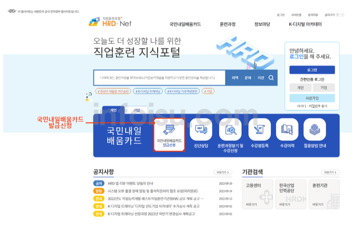352x231 pixels.
Task: Click date 2022-09-13 in notices
Action: [x=225, y=199]
